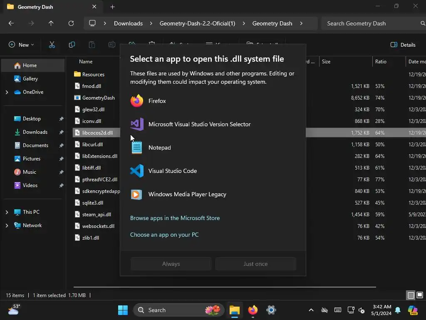Open Settings from the taskbar
This screenshot has width=426, height=320.
pos(271,310)
